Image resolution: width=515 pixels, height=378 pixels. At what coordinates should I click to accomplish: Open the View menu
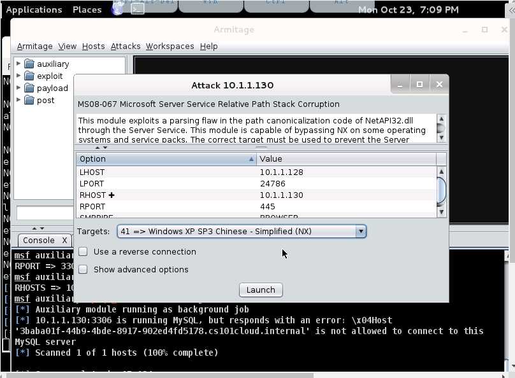tap(68, 46)
